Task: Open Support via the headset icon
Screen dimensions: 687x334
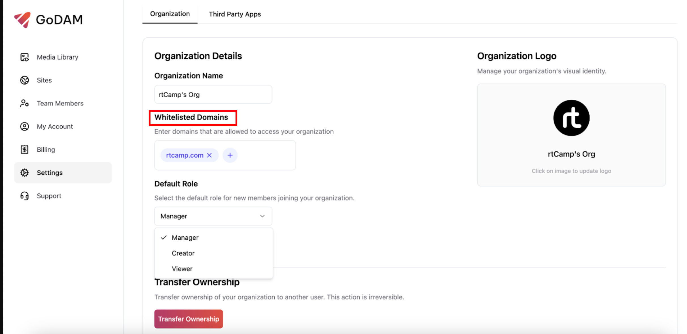Action: (x=24, y=196)
